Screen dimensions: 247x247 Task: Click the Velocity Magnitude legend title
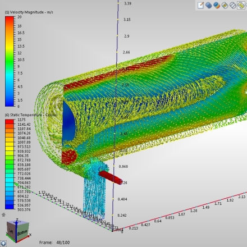click(29, 12)
